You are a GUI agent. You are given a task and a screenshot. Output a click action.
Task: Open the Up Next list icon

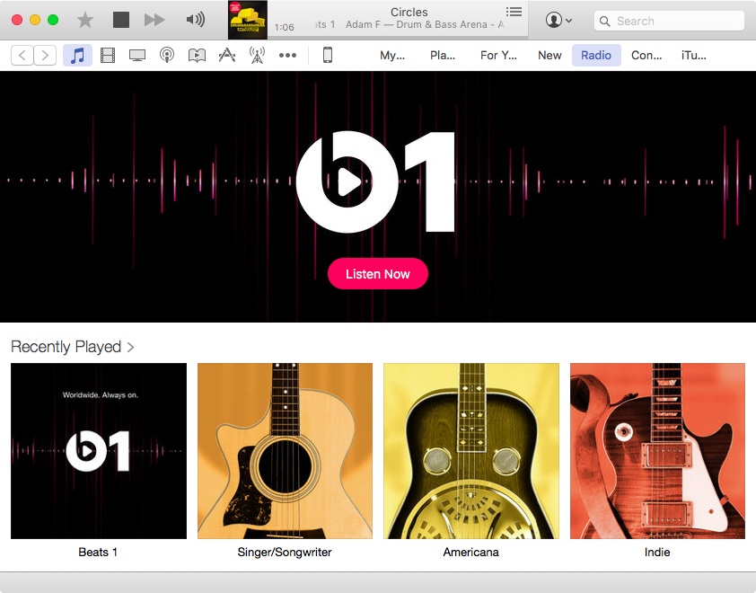[514, 12]
